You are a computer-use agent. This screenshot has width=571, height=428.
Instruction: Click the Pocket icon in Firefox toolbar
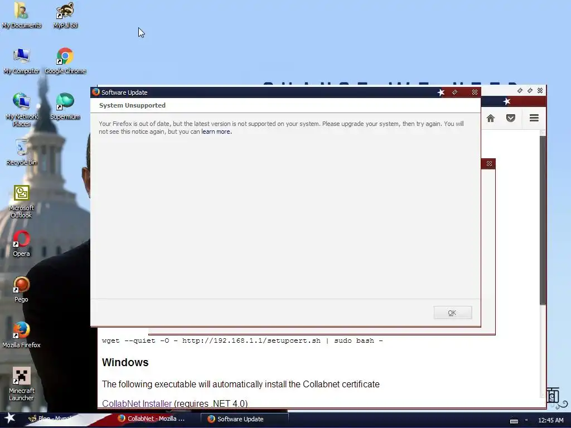point(511,118)
